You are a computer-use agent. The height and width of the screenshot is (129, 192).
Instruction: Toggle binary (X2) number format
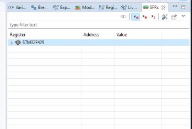pos(153,17)
